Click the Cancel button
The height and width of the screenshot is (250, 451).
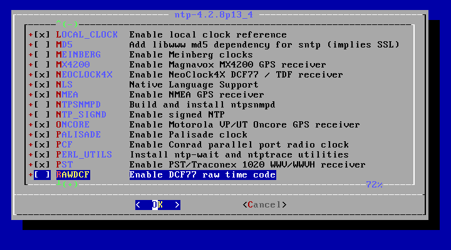click(264, 205)
